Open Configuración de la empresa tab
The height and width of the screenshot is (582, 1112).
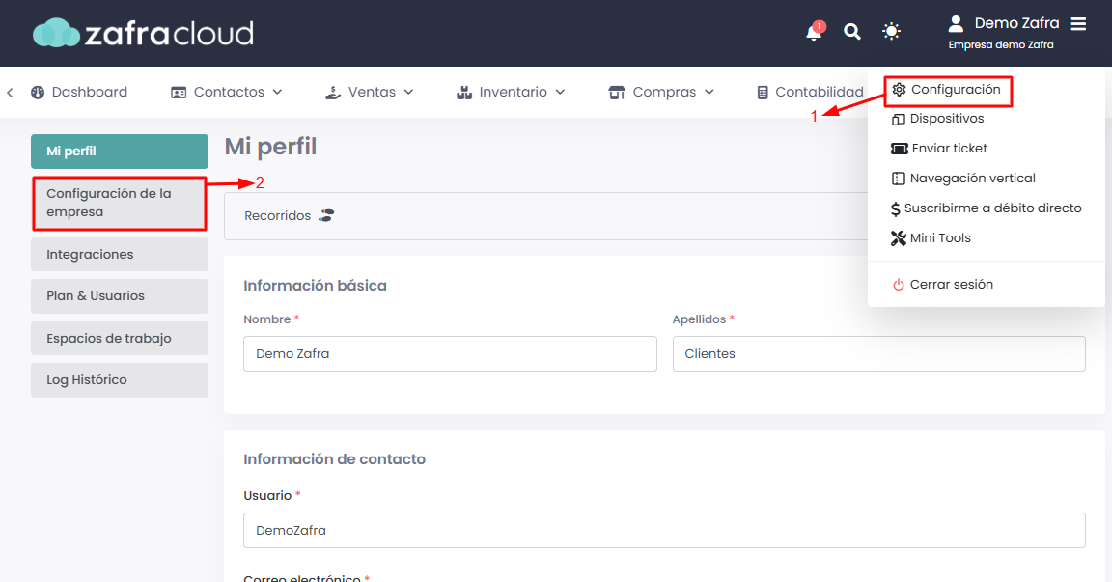coord(119,204)
